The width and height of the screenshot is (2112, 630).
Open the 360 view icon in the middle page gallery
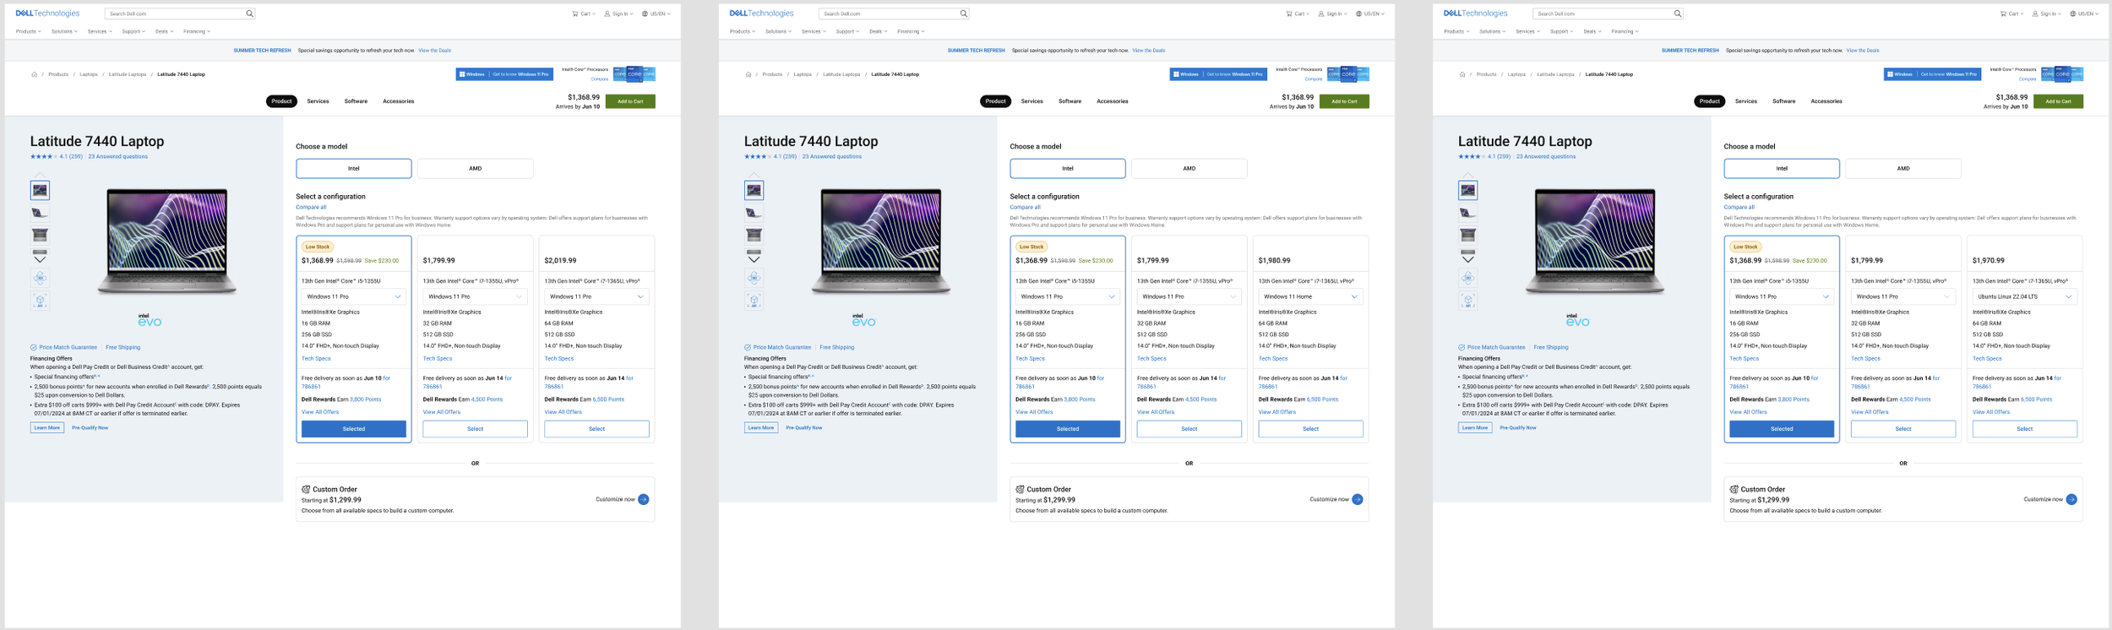point(754,278)
